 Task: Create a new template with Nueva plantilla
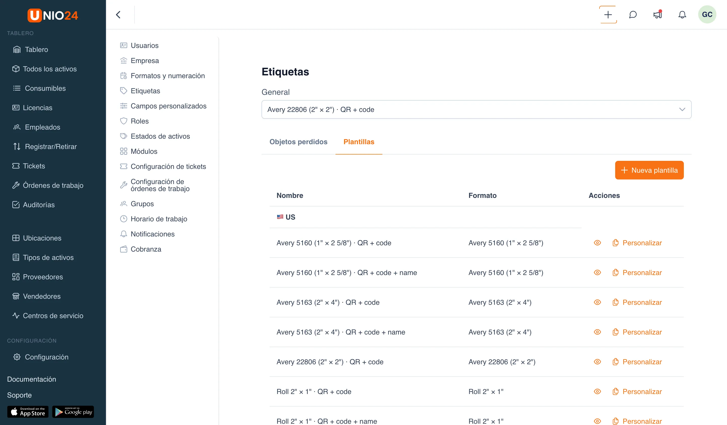(x=649, y=170)
